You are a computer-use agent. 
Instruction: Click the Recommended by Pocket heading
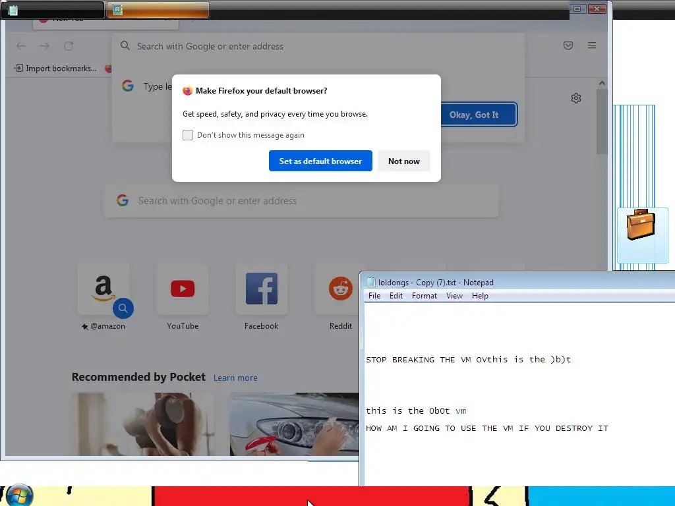[138, 377]
